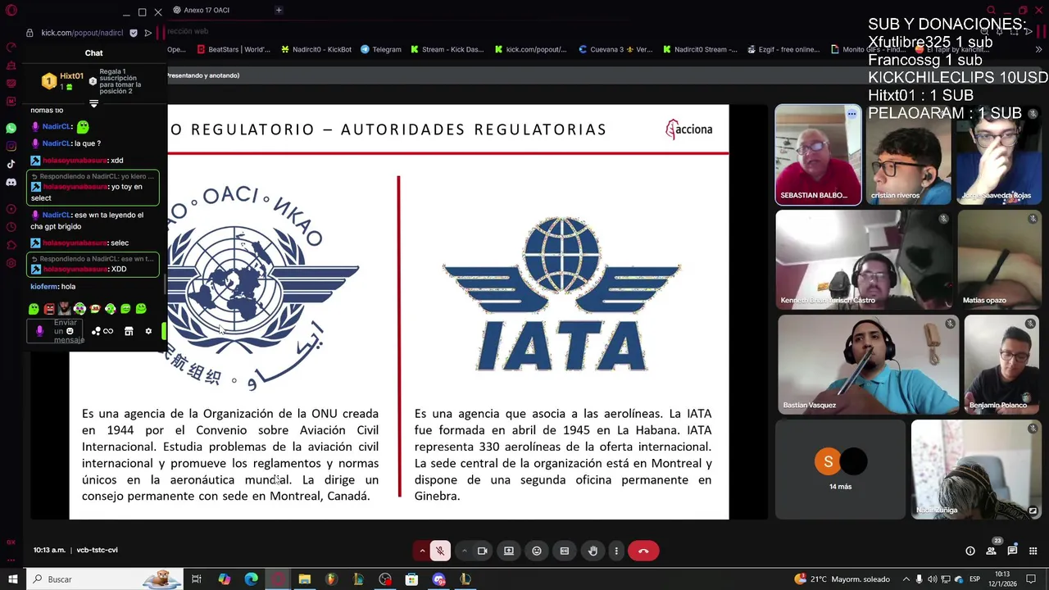Open the '14 más' participants tile
This screenshot has width=1049, height=590.
point(840,469)
